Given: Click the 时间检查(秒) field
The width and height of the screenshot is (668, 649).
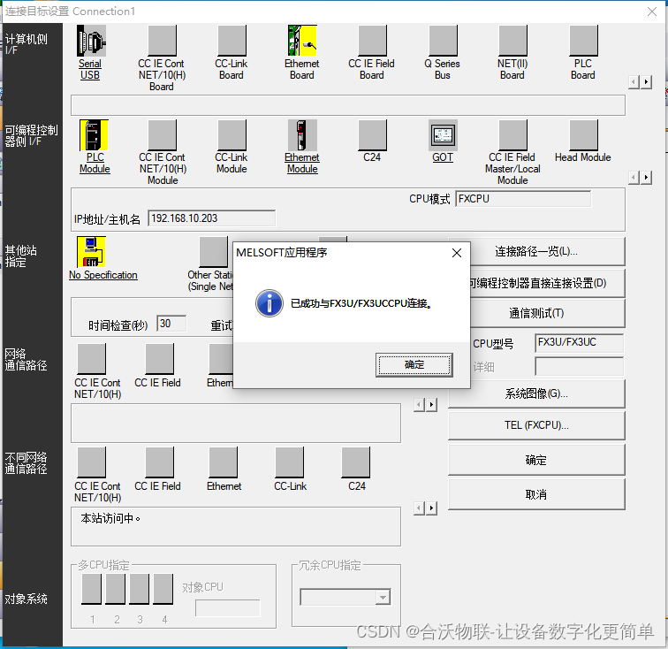Looking at the screenshot, I should coord(171,324).
